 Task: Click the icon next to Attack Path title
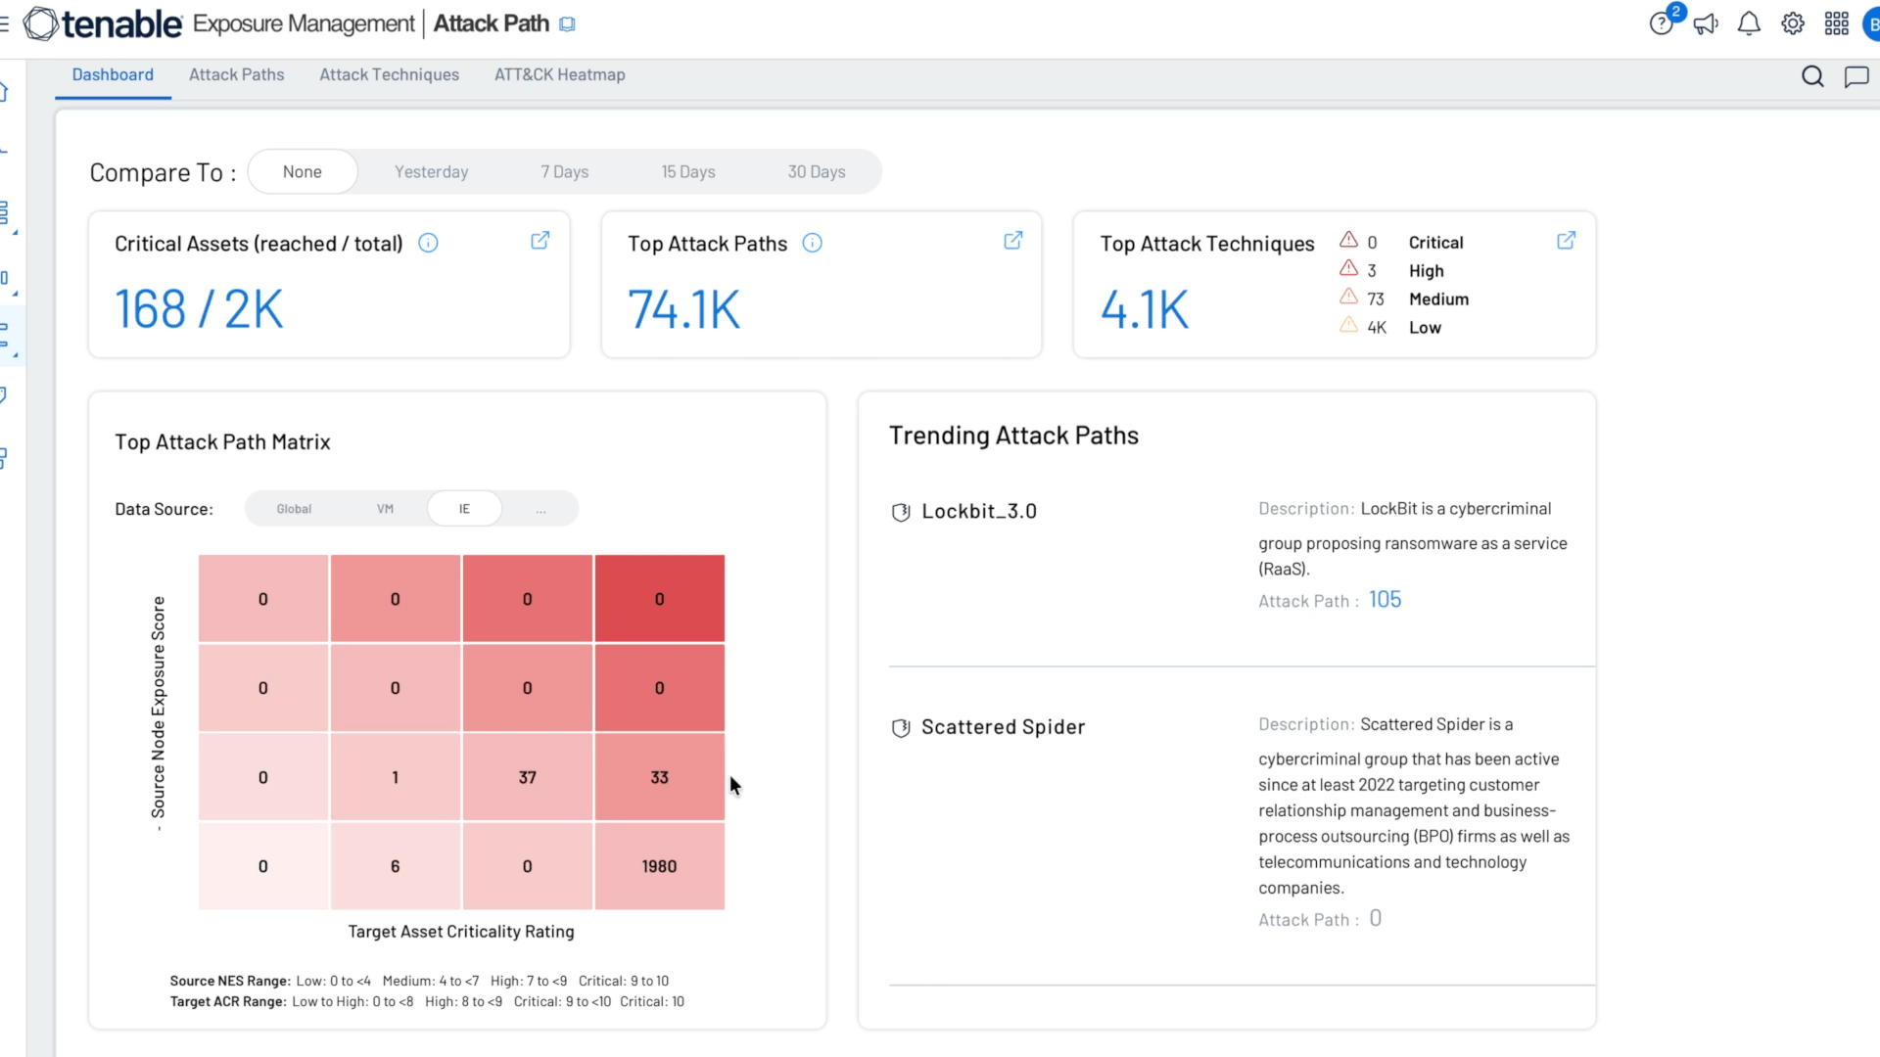tap(567, 24)
